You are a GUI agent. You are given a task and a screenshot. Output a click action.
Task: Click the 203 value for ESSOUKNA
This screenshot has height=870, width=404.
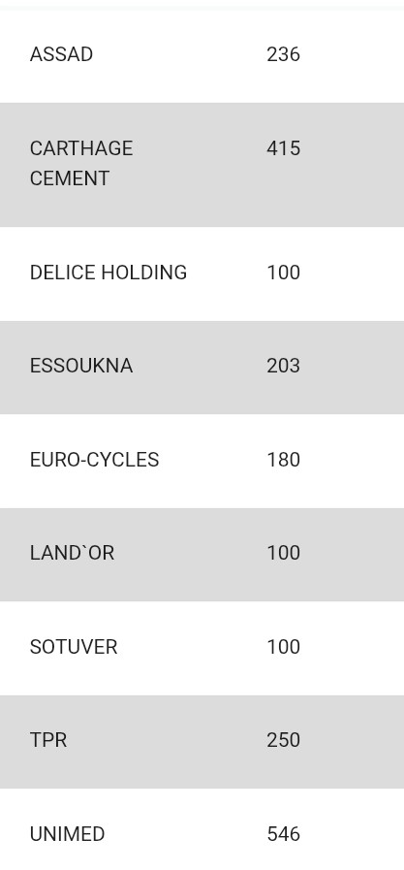[283, 367]
